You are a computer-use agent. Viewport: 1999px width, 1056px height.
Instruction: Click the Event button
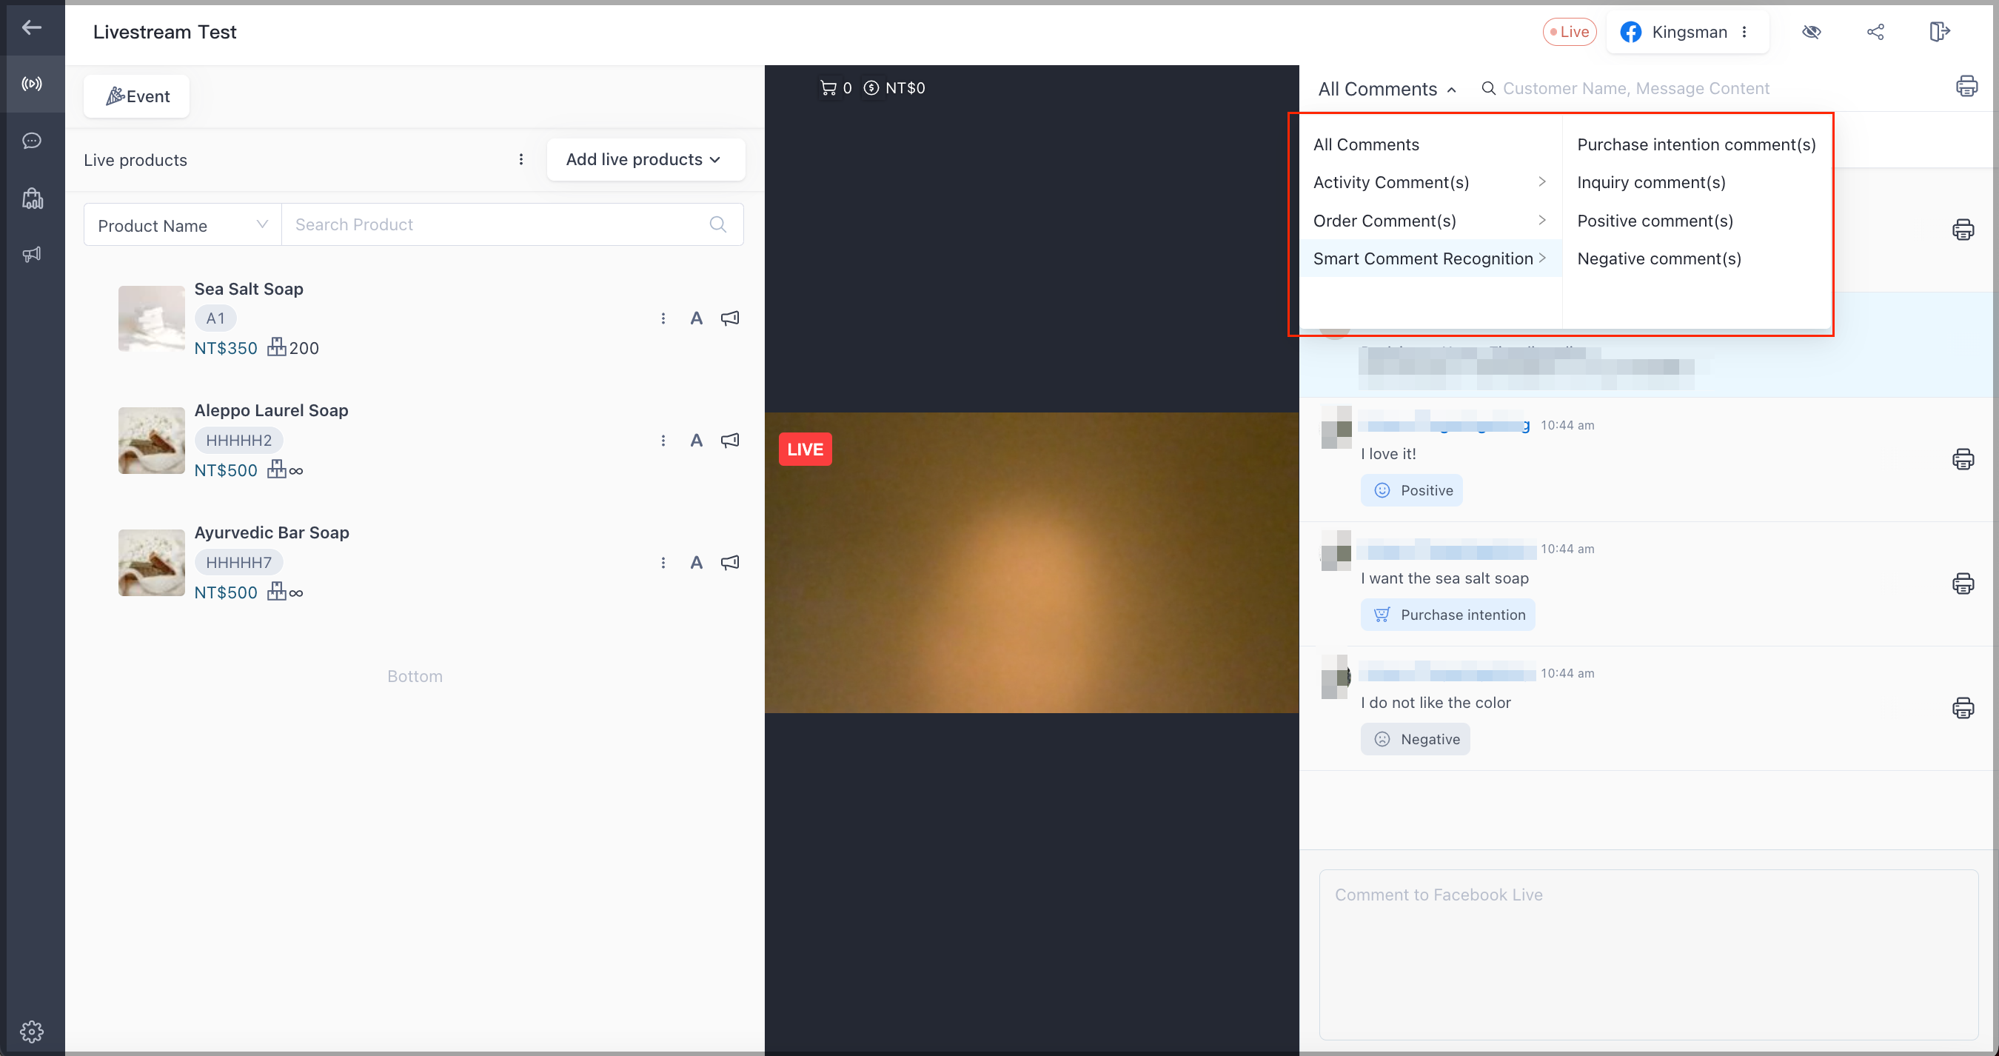pyautogui.click(x=136, y=96)
